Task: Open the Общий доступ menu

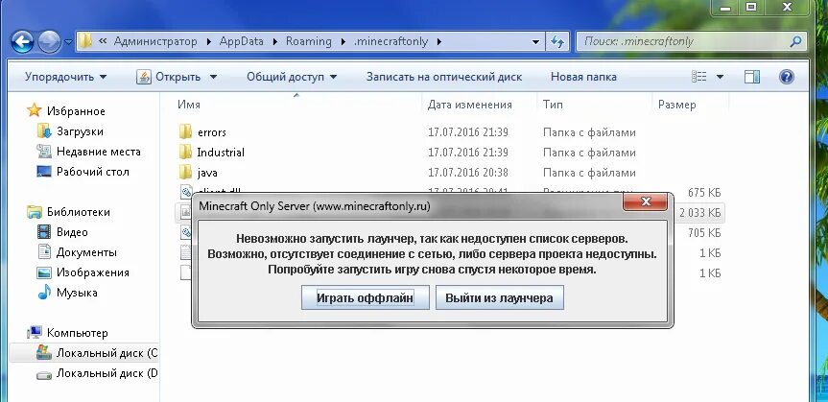Action: [x=292, y=77]
